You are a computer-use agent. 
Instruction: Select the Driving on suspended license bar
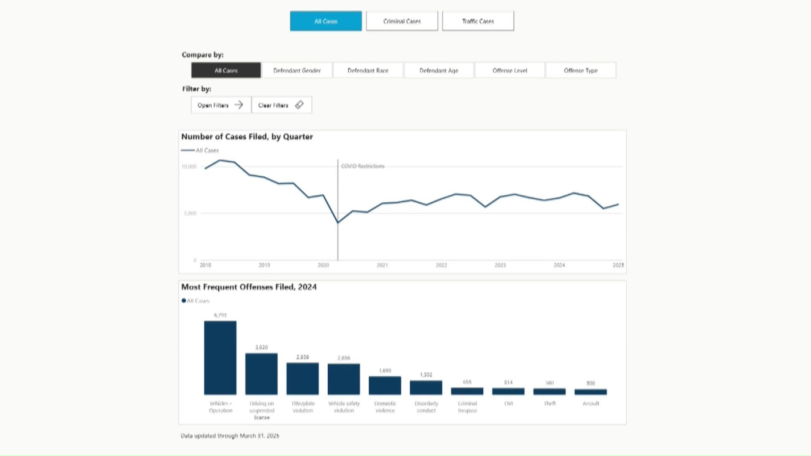(261, 374)
